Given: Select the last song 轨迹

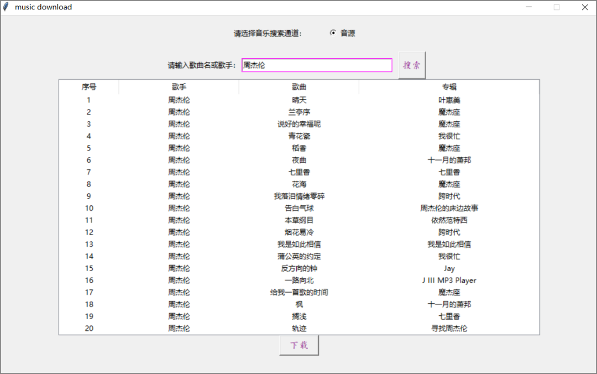Looking at the screenshot, I should [x=298, y=328].
